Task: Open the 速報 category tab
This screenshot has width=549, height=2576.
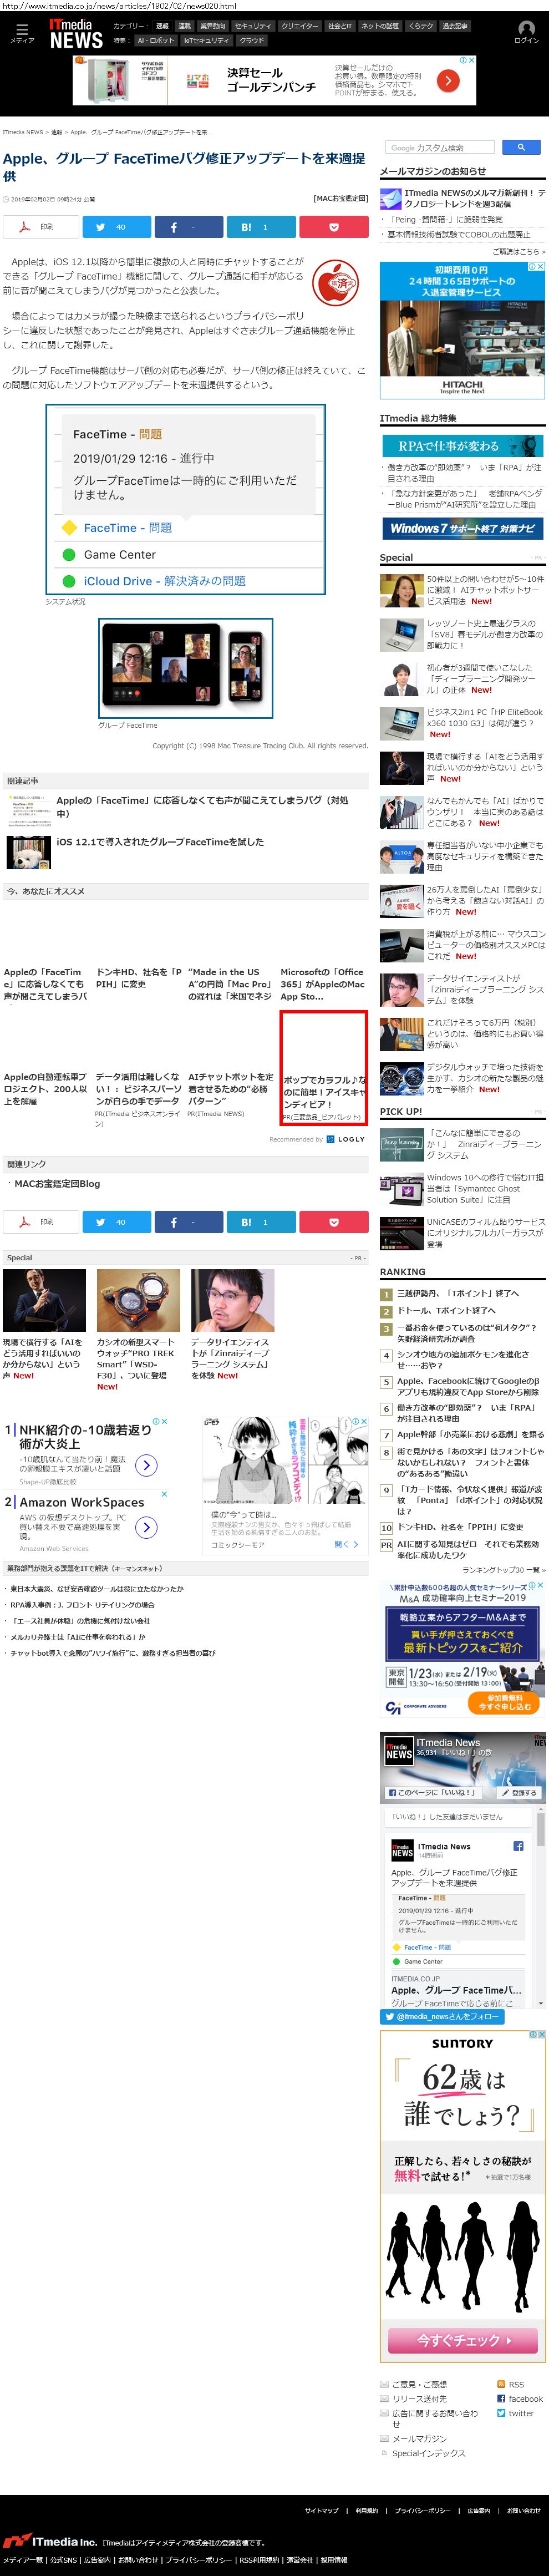Action: [162, 26]
